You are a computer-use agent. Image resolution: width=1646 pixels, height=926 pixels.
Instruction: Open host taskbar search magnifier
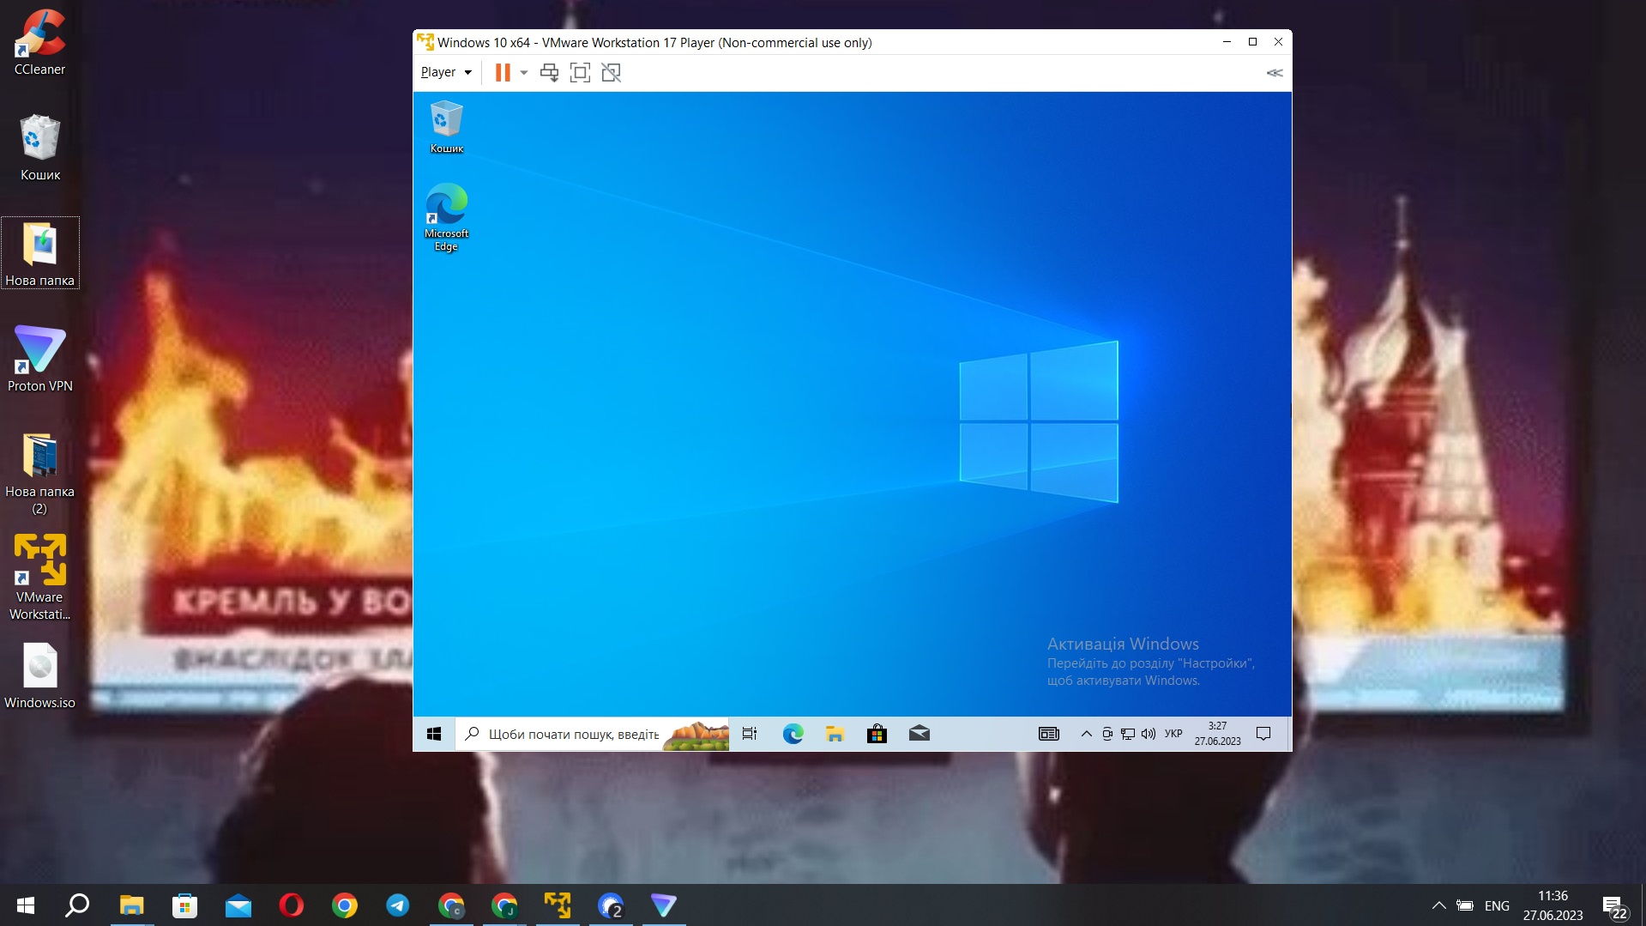tap(78, 905)
